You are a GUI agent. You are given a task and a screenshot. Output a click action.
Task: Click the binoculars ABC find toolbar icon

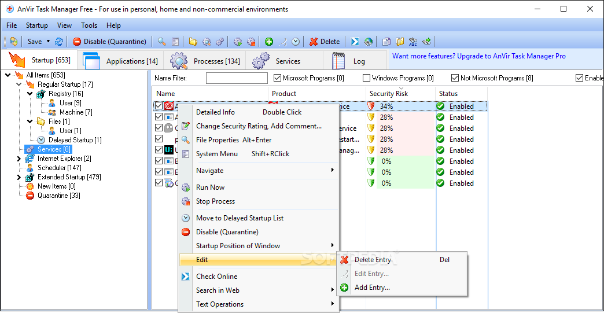(413, 42)
